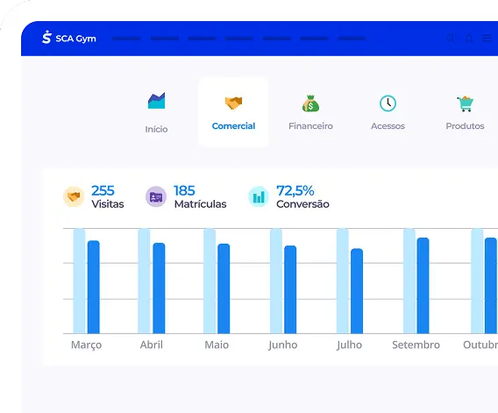Click the Matrículas ID card icon
The image size is (498, 413).
click(156, 196)
